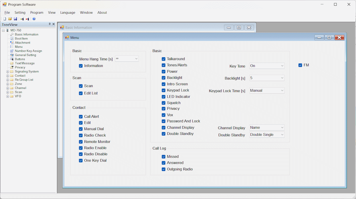Image resolution: width=356 pixels, height=199 pixels.
Task: Select General Setting in the tree
Action: pyautogui.click(x=25, y=55)
